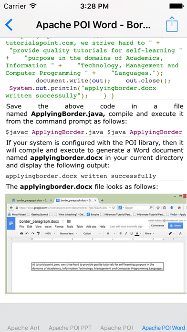Click the blue Docs home icon
This screenshot has width=187, height=332.
(x=11, y=223)
